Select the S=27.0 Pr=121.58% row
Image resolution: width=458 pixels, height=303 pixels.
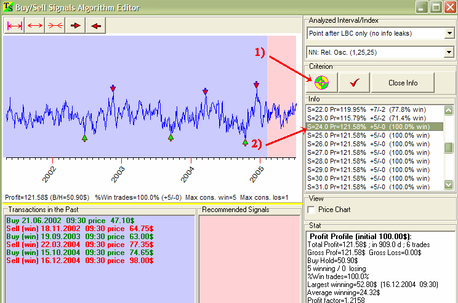point(374,152)
